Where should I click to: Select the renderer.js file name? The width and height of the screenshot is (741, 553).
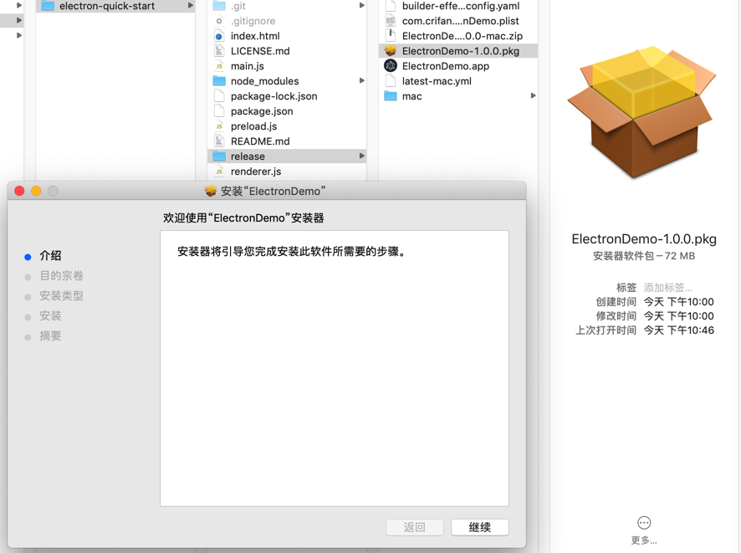256,172
